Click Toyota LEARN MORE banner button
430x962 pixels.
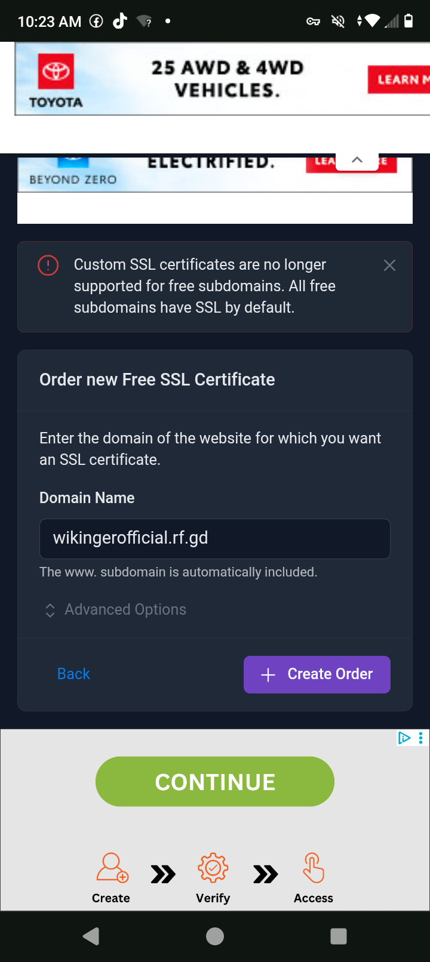click(399, 79)
